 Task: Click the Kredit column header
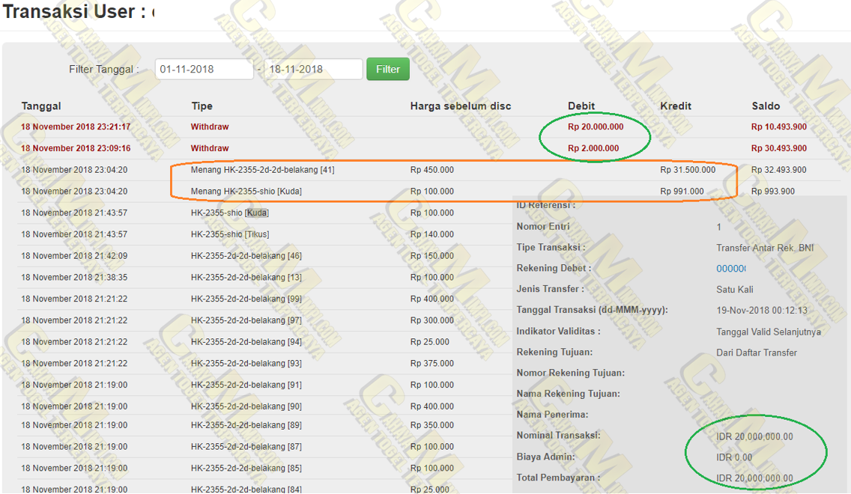pyautogui.click(x=675, y=106)
